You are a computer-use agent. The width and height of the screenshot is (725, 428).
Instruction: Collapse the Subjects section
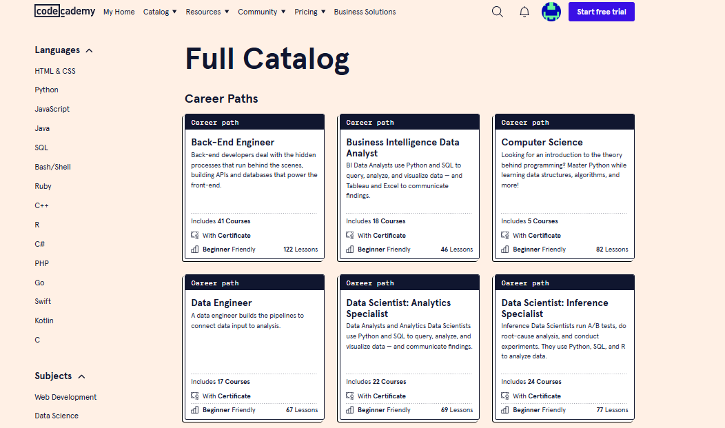[x=60, y=376]
